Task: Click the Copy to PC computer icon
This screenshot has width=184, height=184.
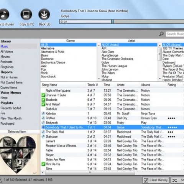Action: [x=26, y=14]
